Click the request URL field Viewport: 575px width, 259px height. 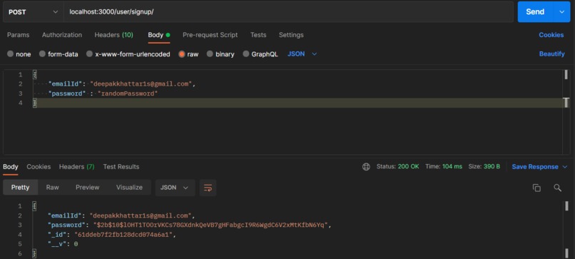288,11
